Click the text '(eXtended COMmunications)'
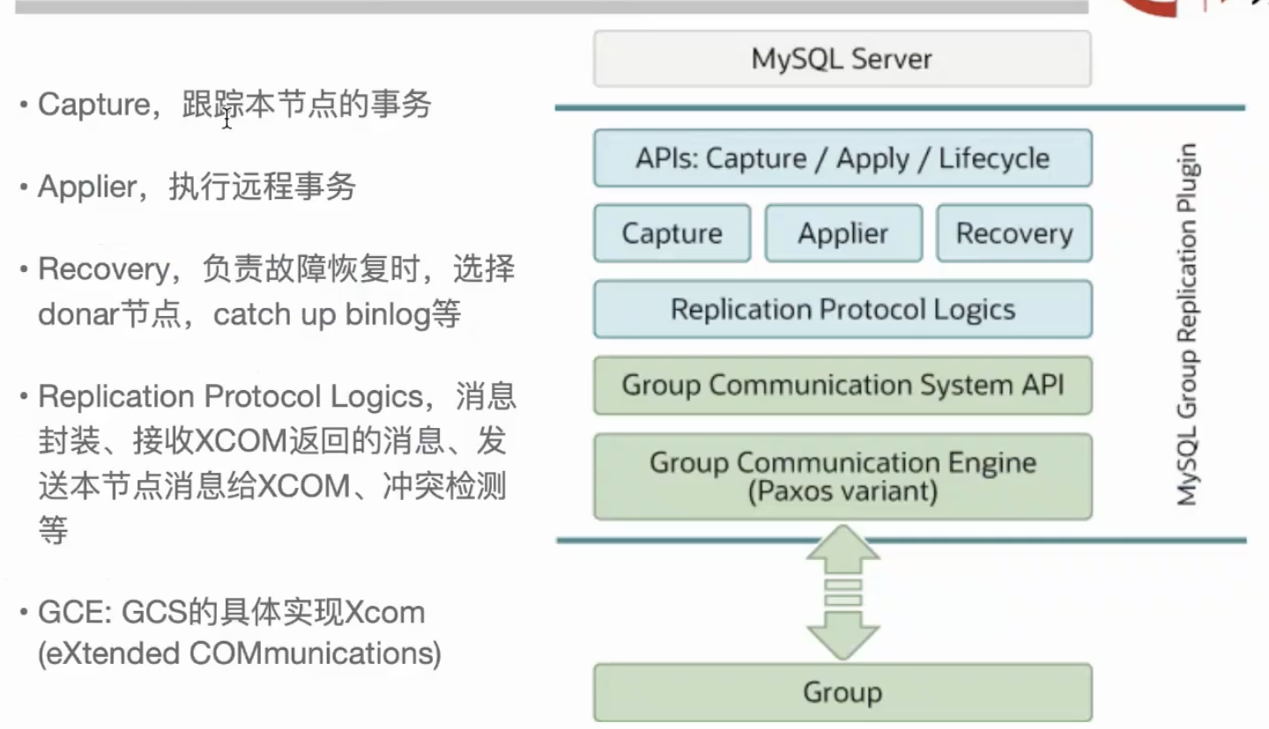Viewport: 1269px width, 729px height. click(240, 654)
